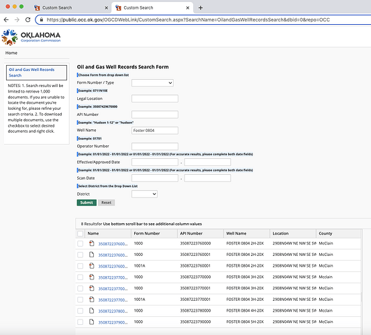Reload the page with refresh icon
This screenshot has height=335, width=371.
click(x=28, y=20)
